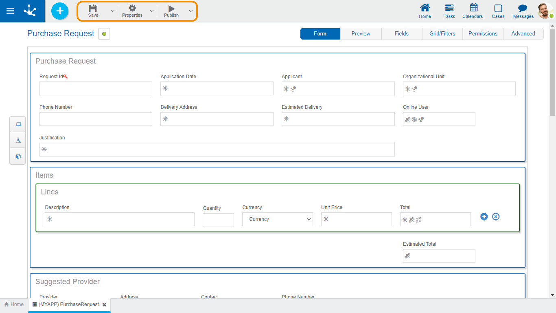Viewport: 556px width, 313px height.
Task: Click the Request Id input field
Action: [96, 88]
